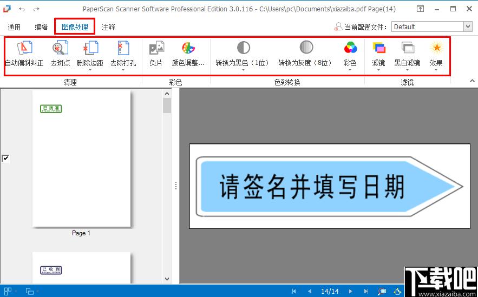The height and width of the screenshot is (297, 478).
Task: Jump to the first page arrow
Action: point(294,291)
